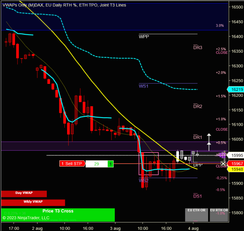Toggle the EU RTH OR button

pos(219,215)
